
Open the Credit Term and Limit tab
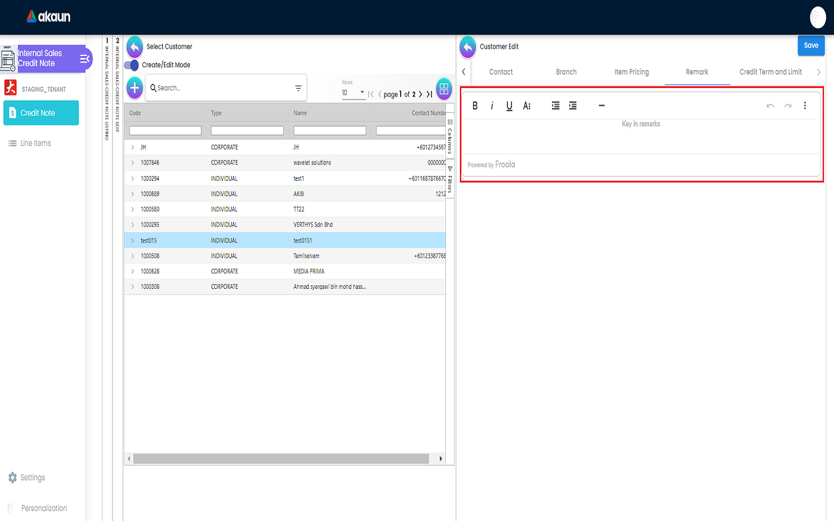(x=770, y=72)
